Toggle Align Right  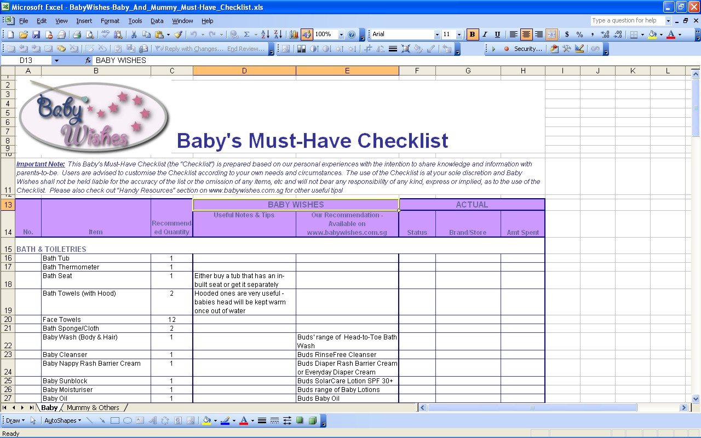pyautogui.click(x=539, y=34)
